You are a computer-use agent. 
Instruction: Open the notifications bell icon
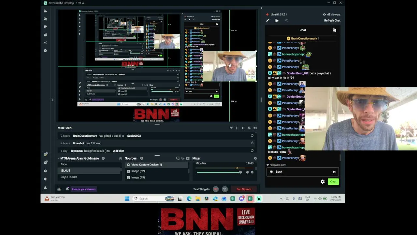click(67, 189)
